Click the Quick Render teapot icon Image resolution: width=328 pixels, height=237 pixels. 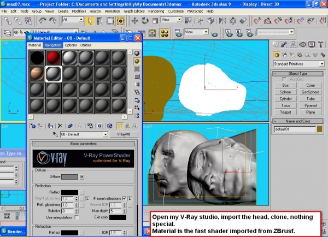[x=215, y=34]
